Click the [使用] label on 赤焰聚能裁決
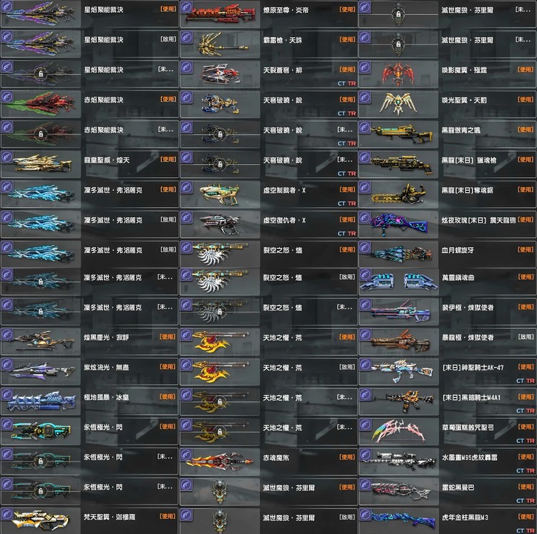The image size is (537, 534). point(168,100)
